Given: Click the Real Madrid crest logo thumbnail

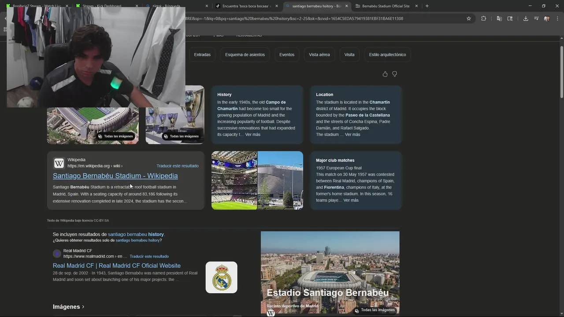Looking at the screenshot, I should [221, 277].
